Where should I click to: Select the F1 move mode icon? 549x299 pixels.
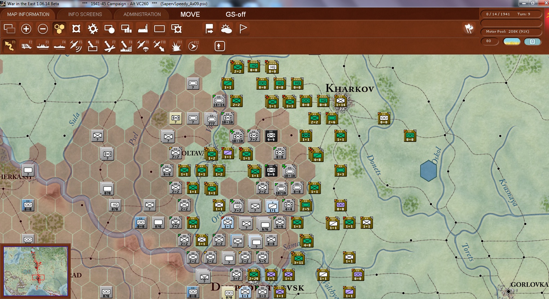9,46
